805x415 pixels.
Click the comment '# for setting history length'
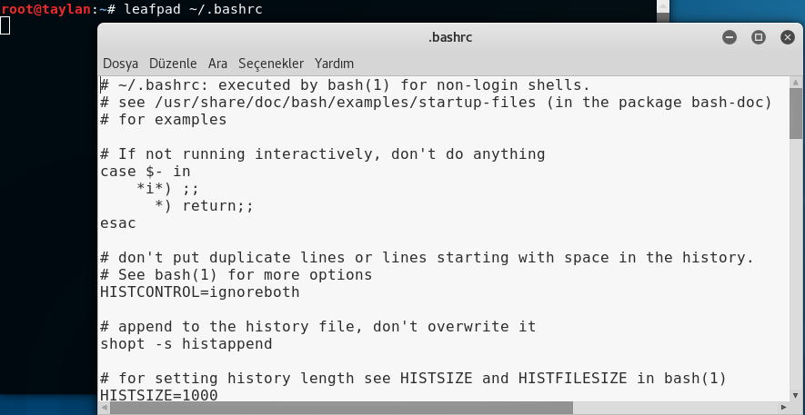(413, 379)
